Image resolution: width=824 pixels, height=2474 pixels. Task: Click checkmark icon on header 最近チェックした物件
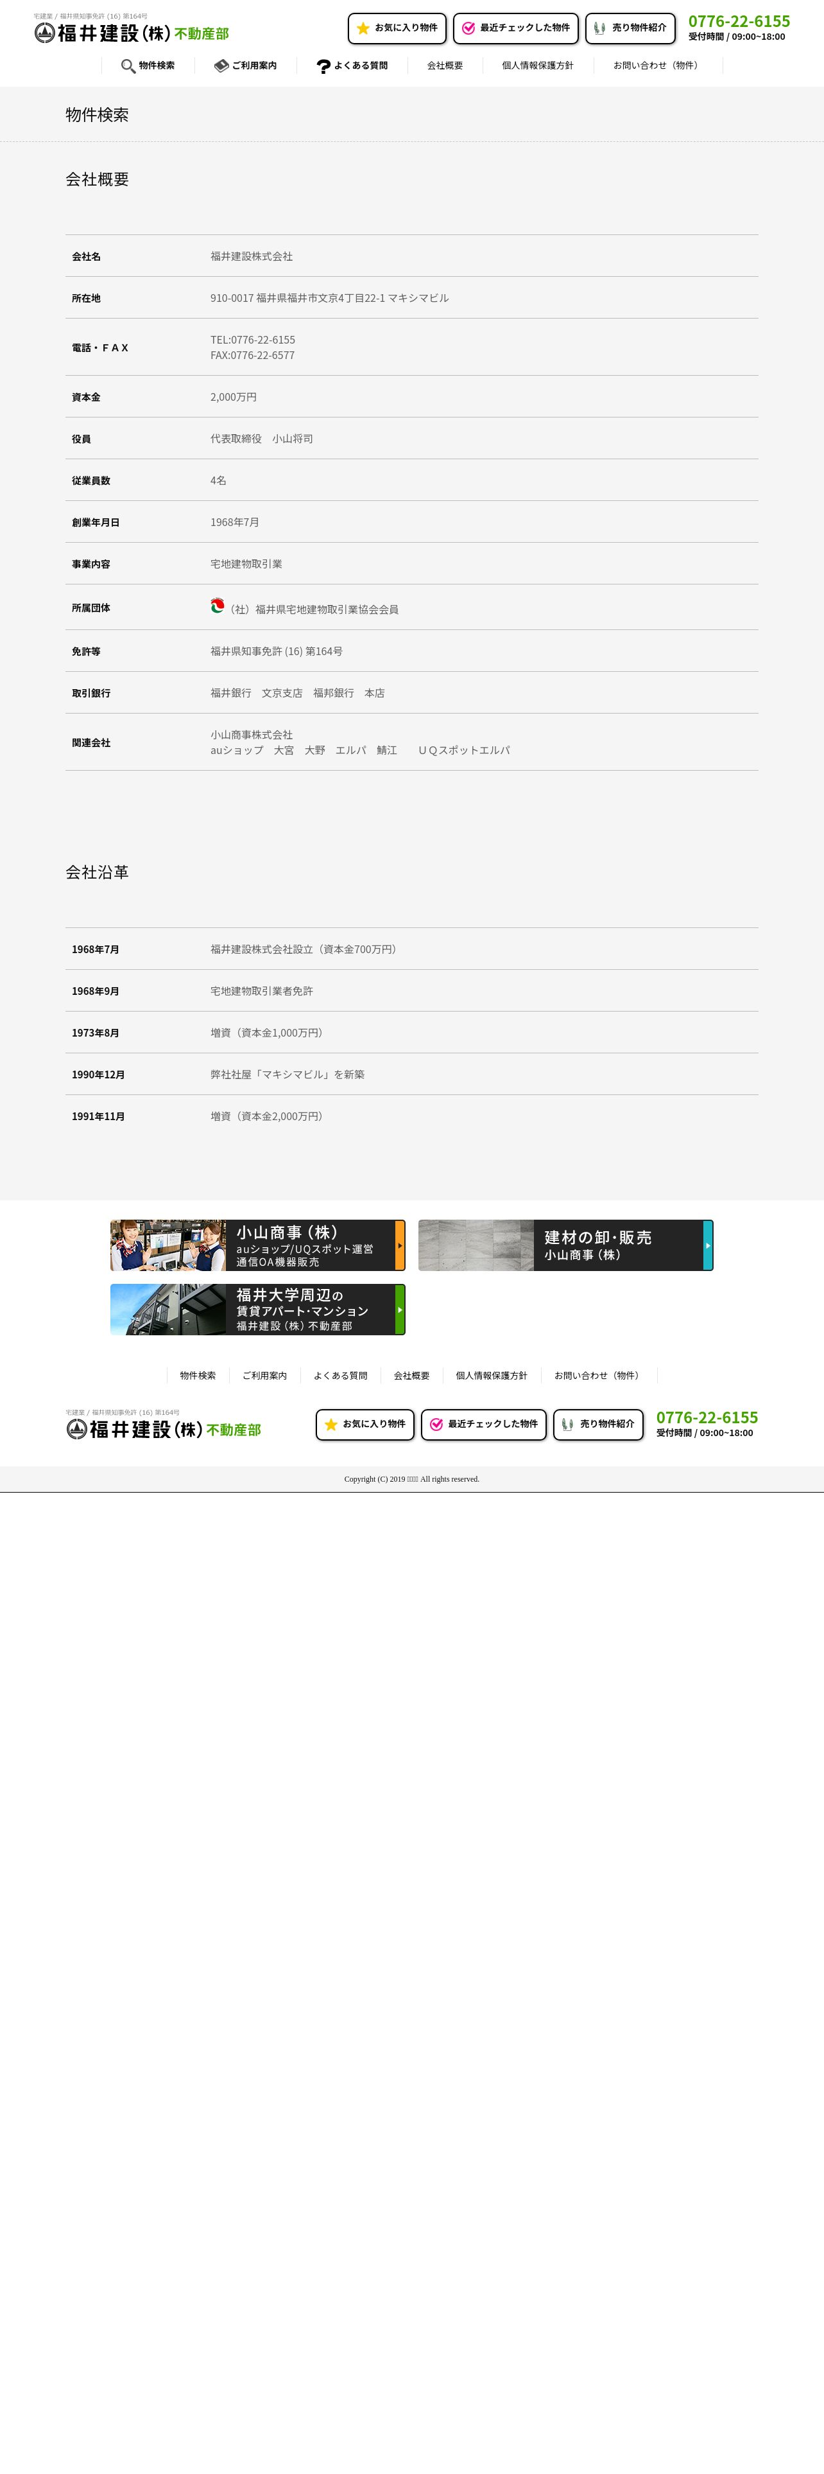click(x=468, y=29)
